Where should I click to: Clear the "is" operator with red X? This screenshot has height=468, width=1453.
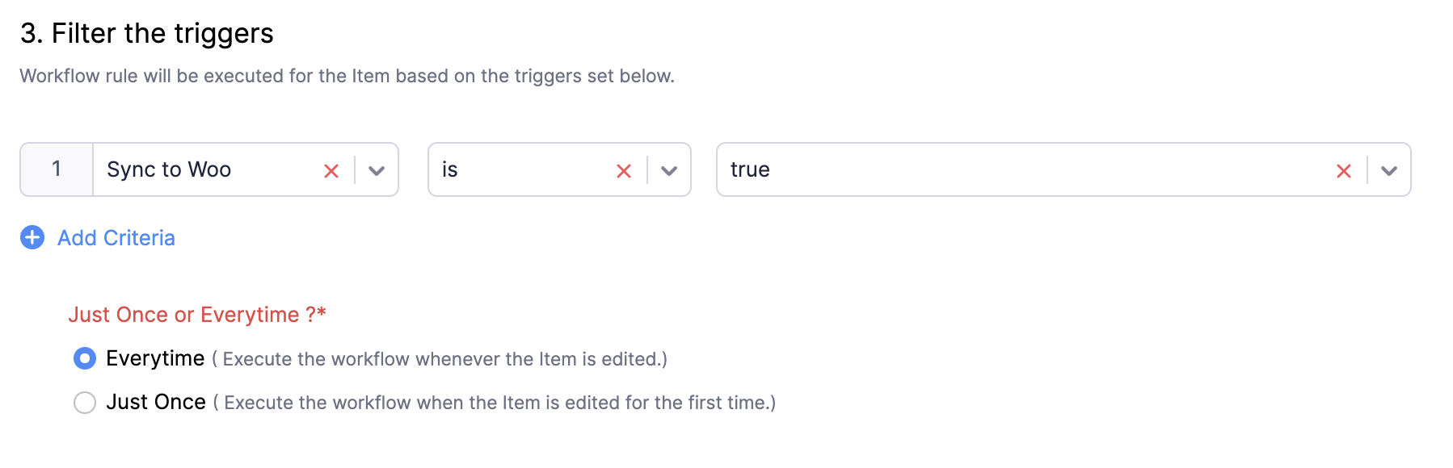click(624, 171)
